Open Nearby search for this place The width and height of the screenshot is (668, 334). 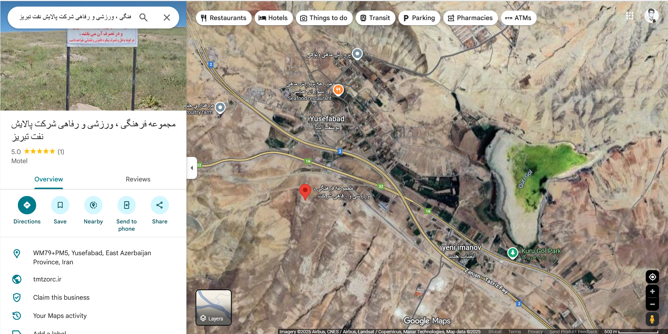pyautogui.click(x=93, y=205)
